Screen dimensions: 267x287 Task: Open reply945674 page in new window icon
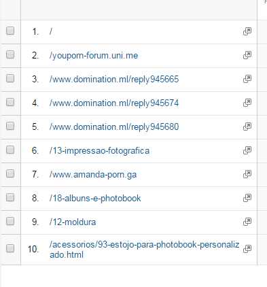(x=247, y=103)
